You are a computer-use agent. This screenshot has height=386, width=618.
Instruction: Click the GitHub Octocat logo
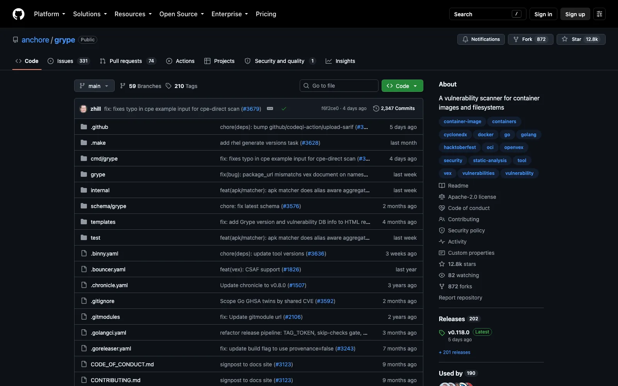pyautogui.click(x=19, y=14)
